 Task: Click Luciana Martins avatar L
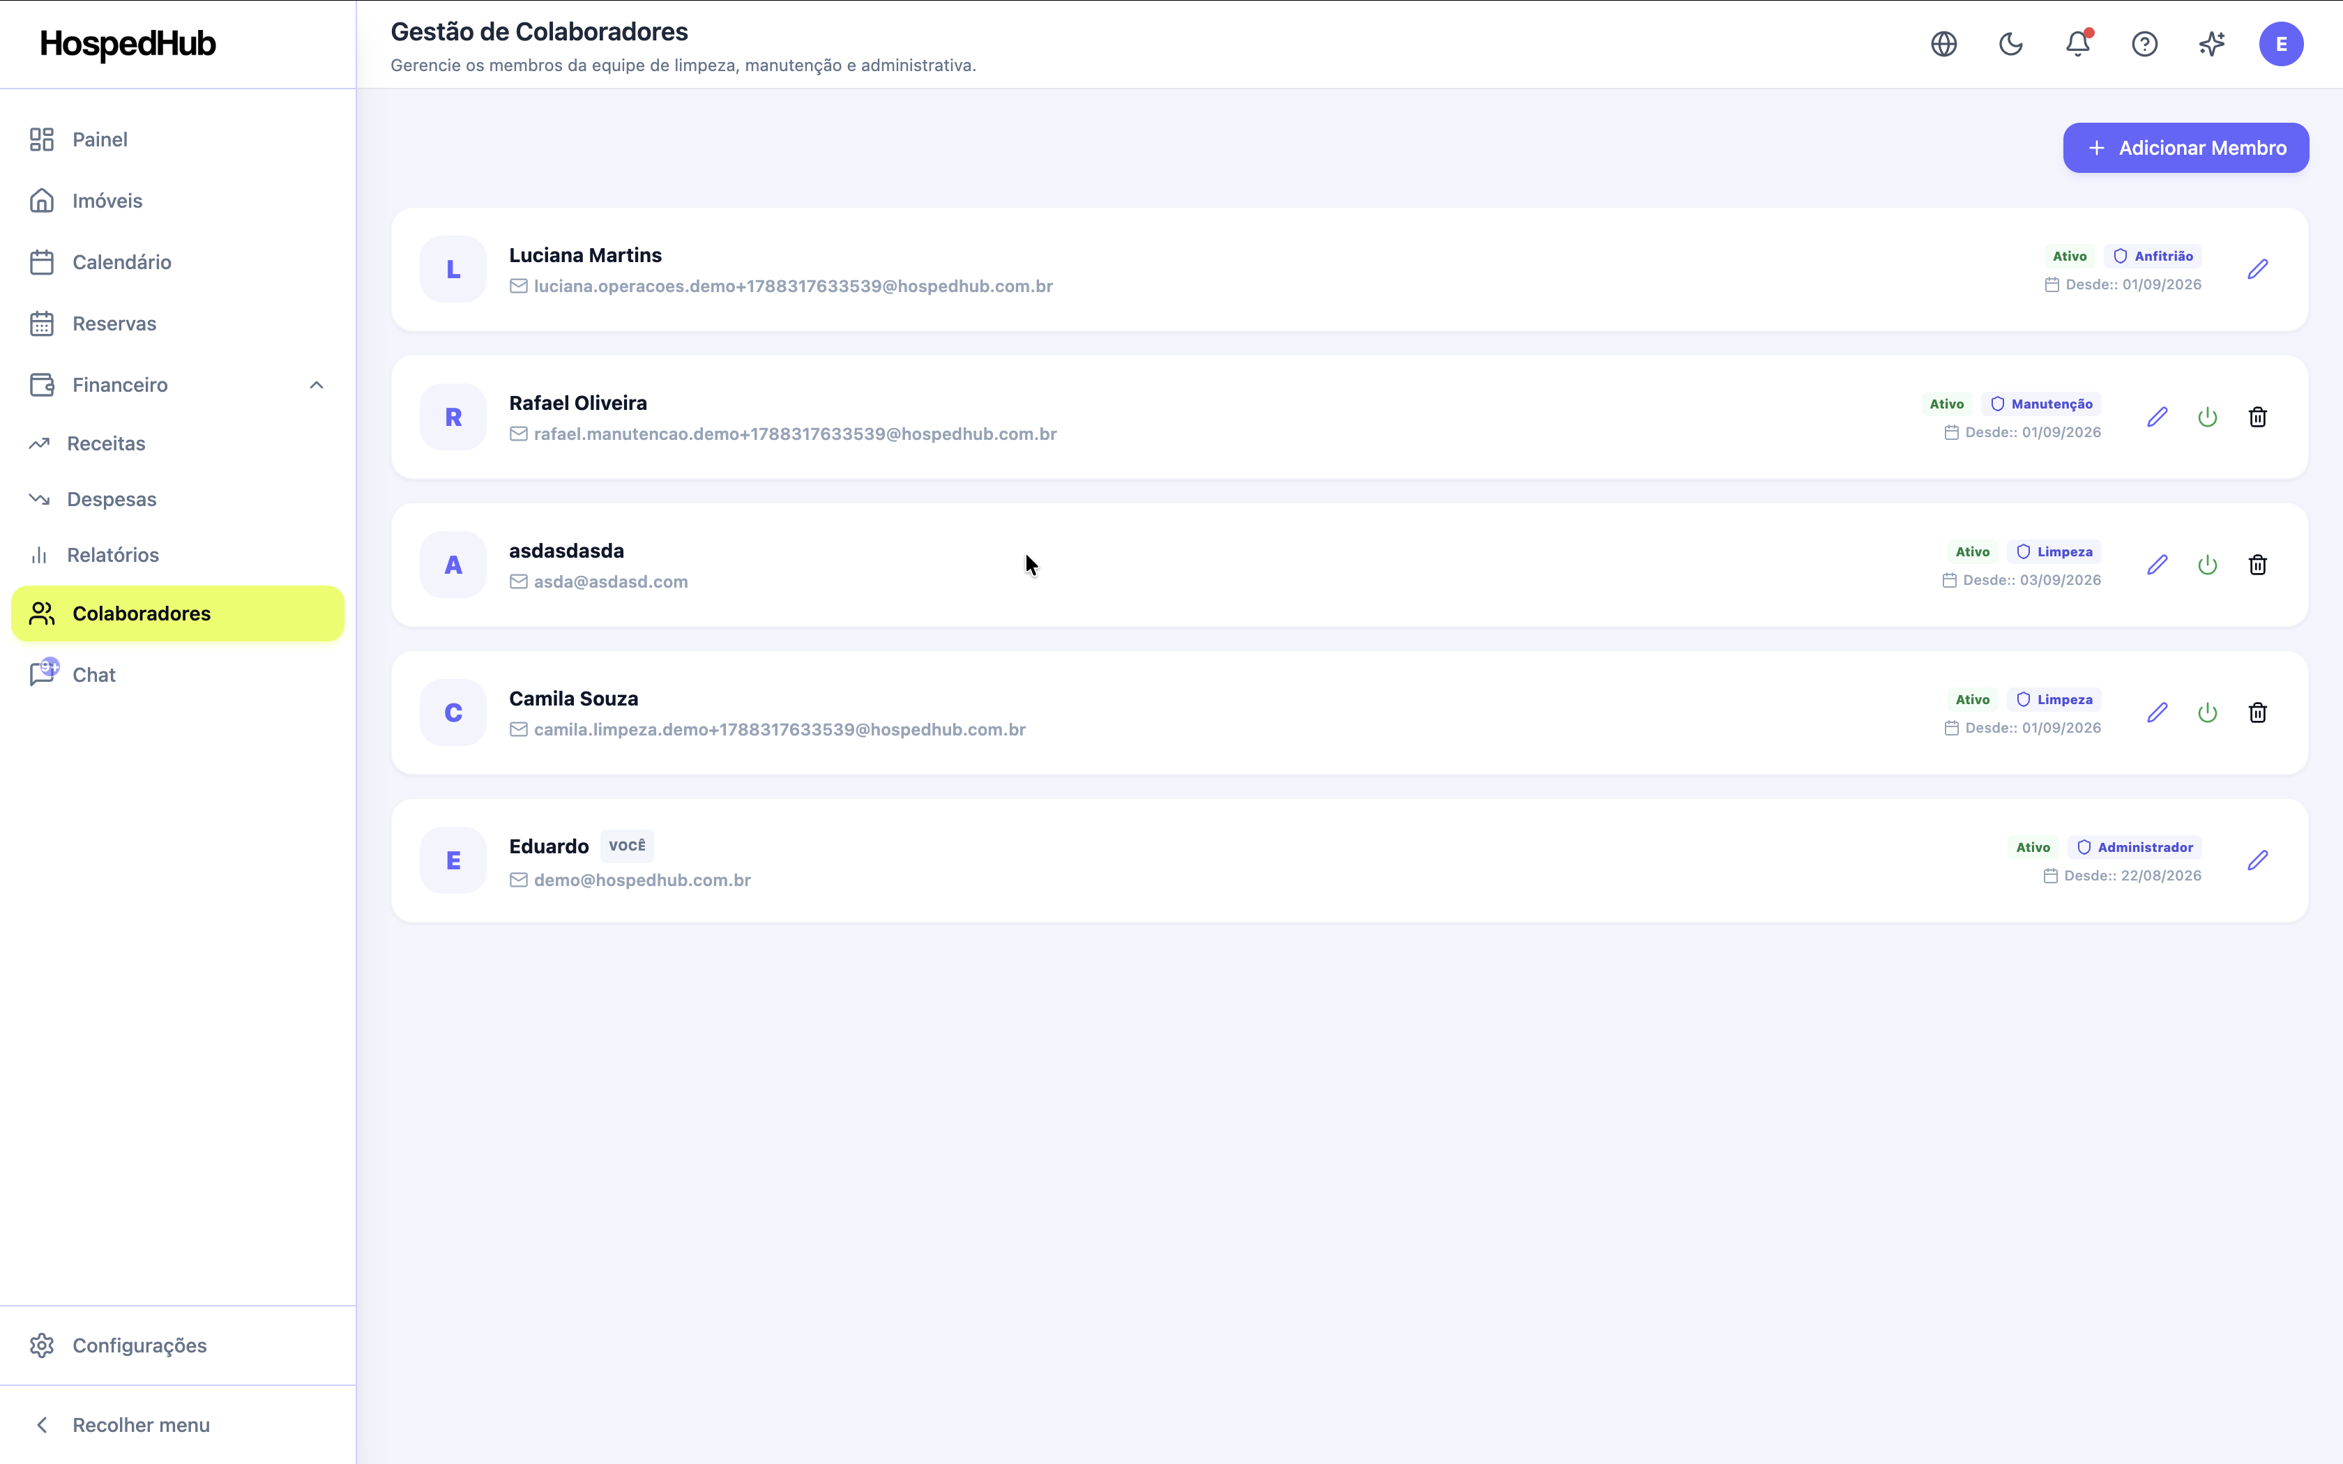[x=453, y=269]
